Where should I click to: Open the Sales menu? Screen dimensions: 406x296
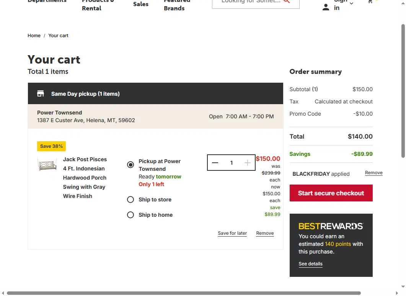click(x=141, y=4)
